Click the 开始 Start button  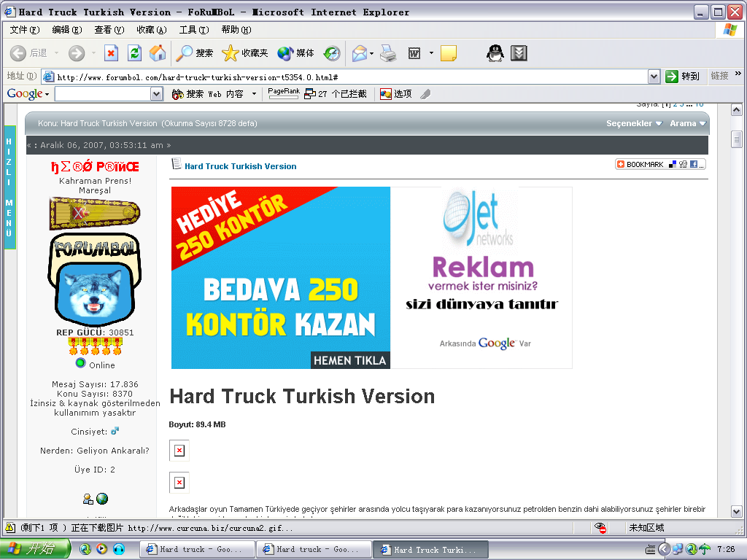pyautogui.click(x=35, y=549)
